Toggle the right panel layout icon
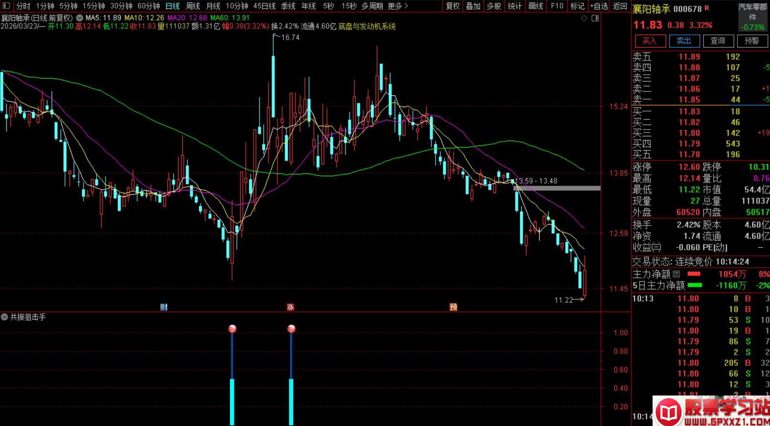The width and height of the screenshot is (770, 426). tap(595, 18)
